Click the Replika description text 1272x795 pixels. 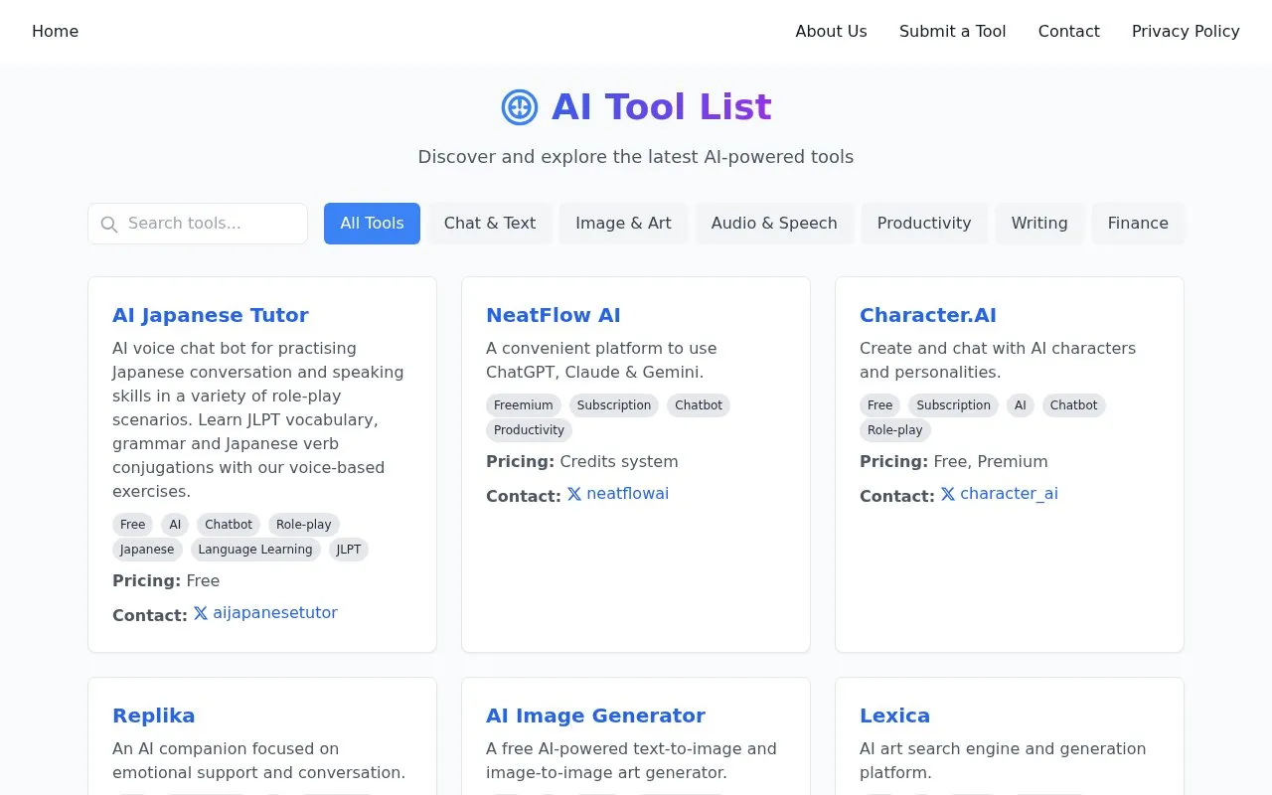coord(259,761)
